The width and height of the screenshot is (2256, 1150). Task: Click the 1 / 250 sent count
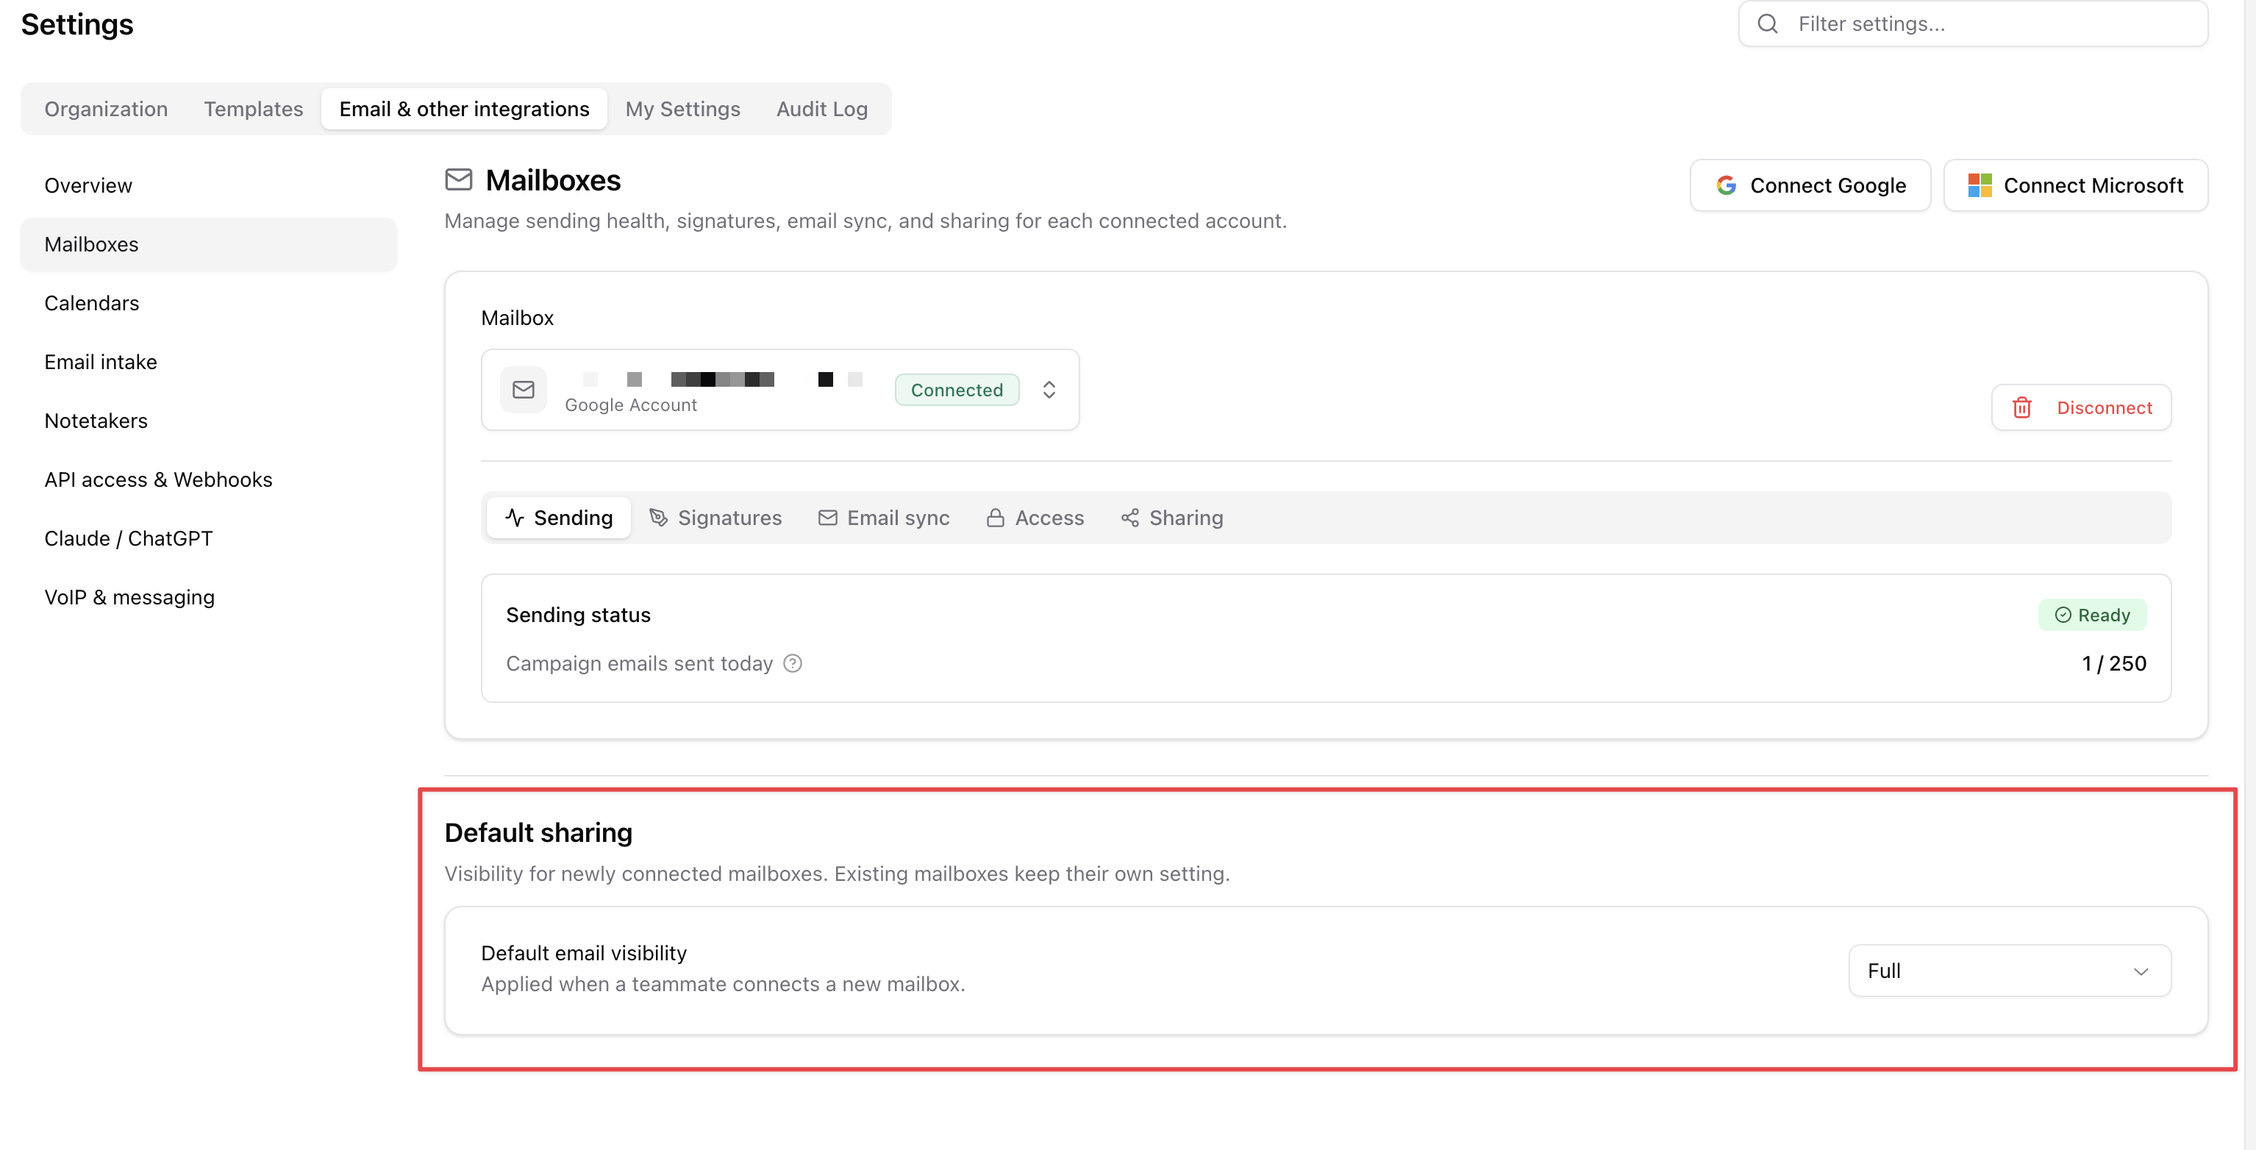pos(2113,663)
